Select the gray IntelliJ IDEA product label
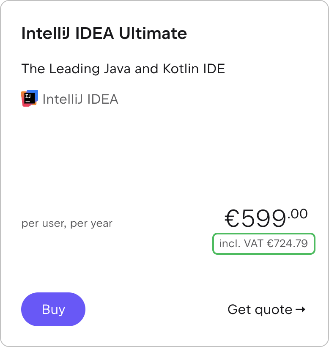 (80, 99)
